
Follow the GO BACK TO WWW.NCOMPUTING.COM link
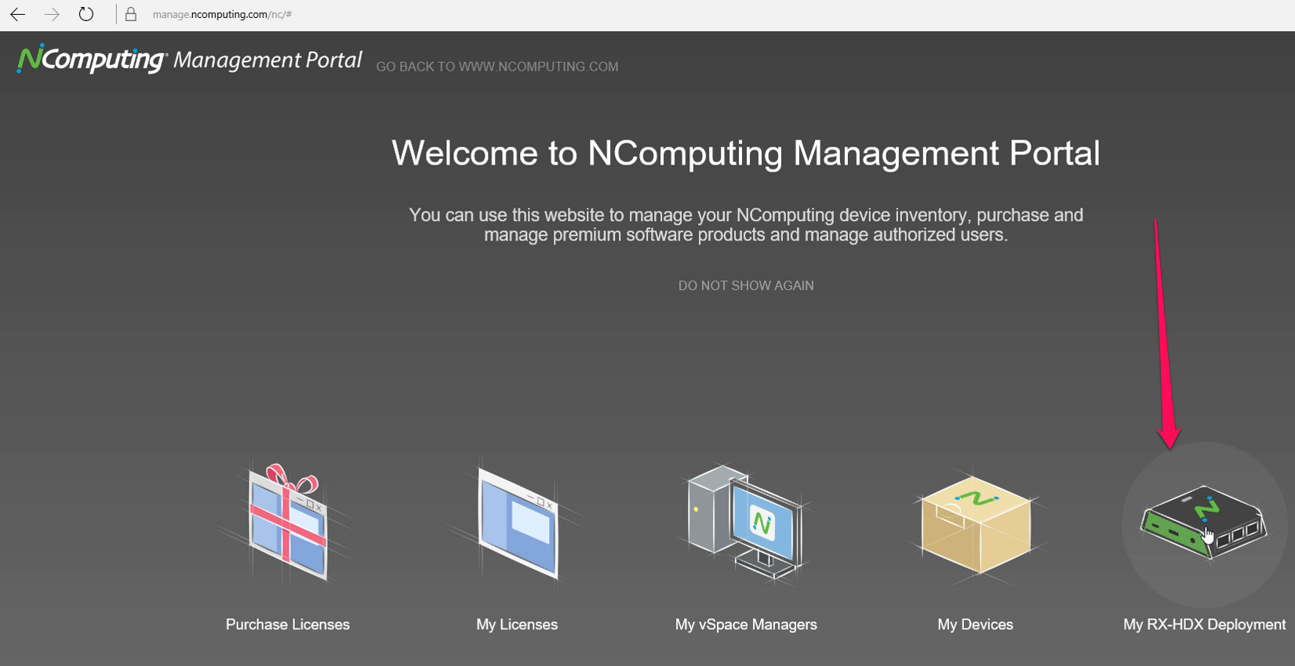tap(497, 67)
